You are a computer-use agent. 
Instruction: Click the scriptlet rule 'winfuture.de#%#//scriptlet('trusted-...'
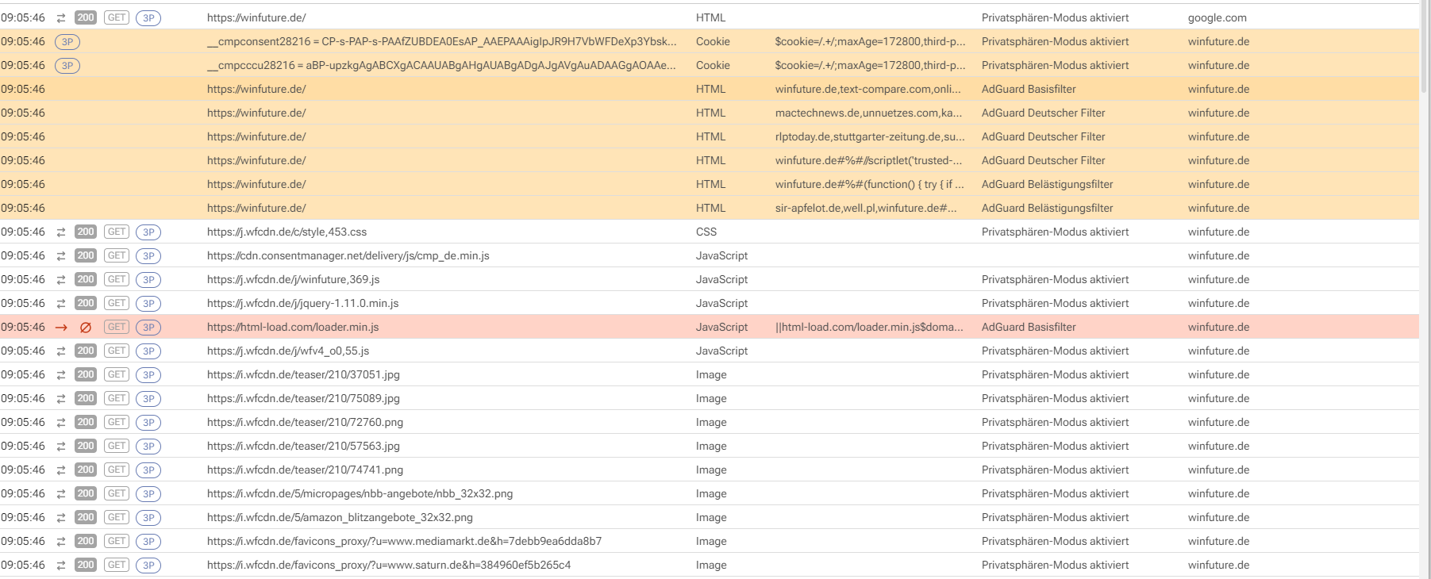pos(868,160)
